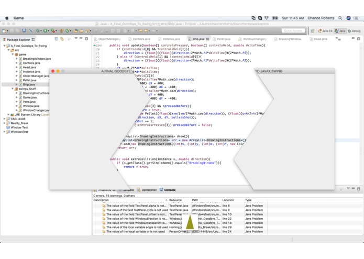Viewport: 364px width, 259px height.
Task: Maximize the Package Explorer panel
Action: point(86,39)
